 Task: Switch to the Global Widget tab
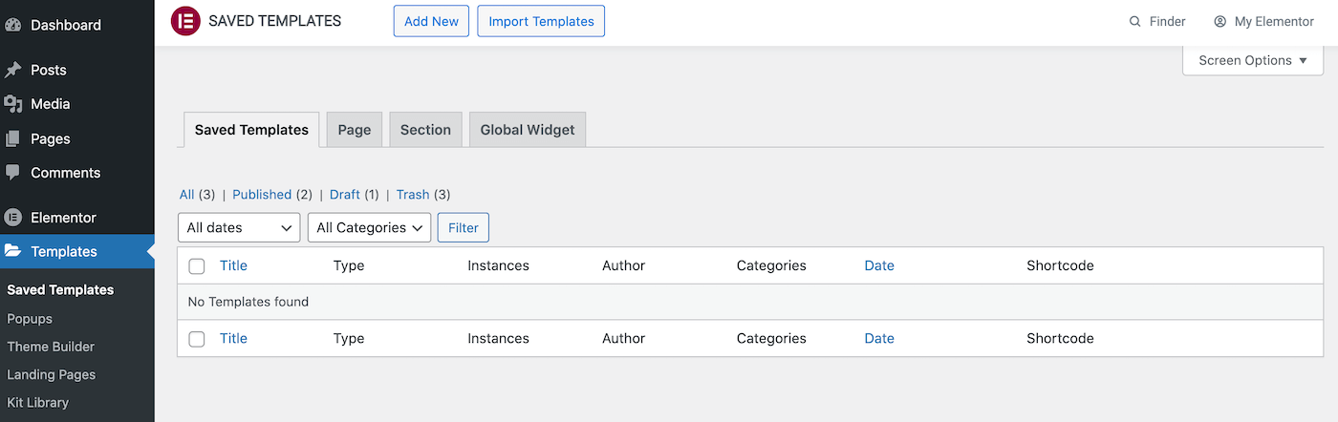pos(528,130)
